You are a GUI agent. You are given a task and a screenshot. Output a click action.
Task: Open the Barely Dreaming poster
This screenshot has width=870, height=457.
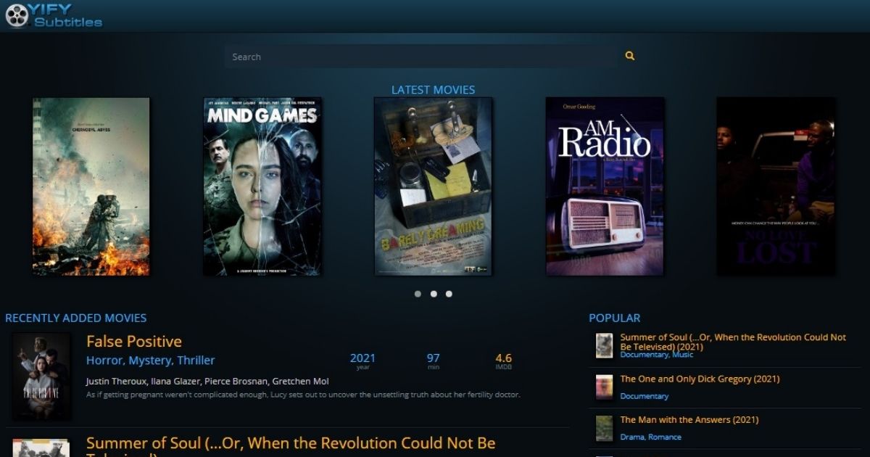point(432,186)
